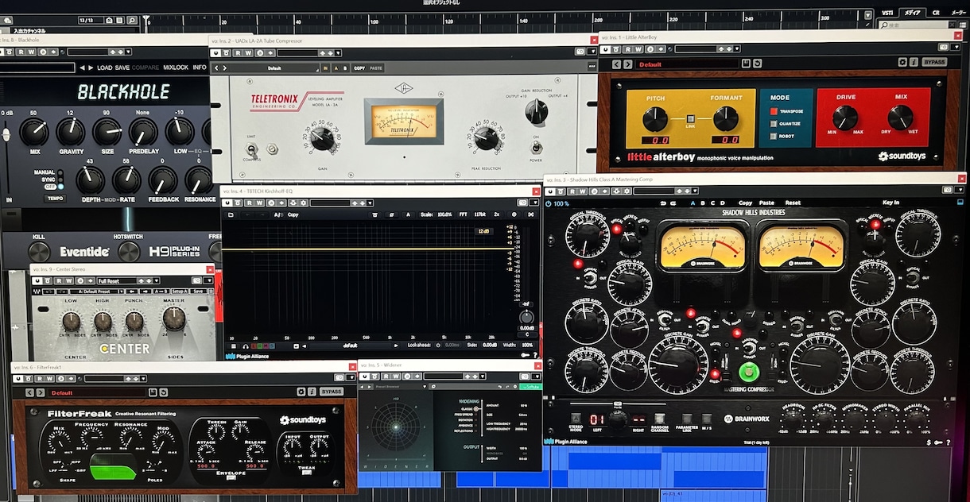Click the FilterFreak save preset floppy icon

point(152,392)
